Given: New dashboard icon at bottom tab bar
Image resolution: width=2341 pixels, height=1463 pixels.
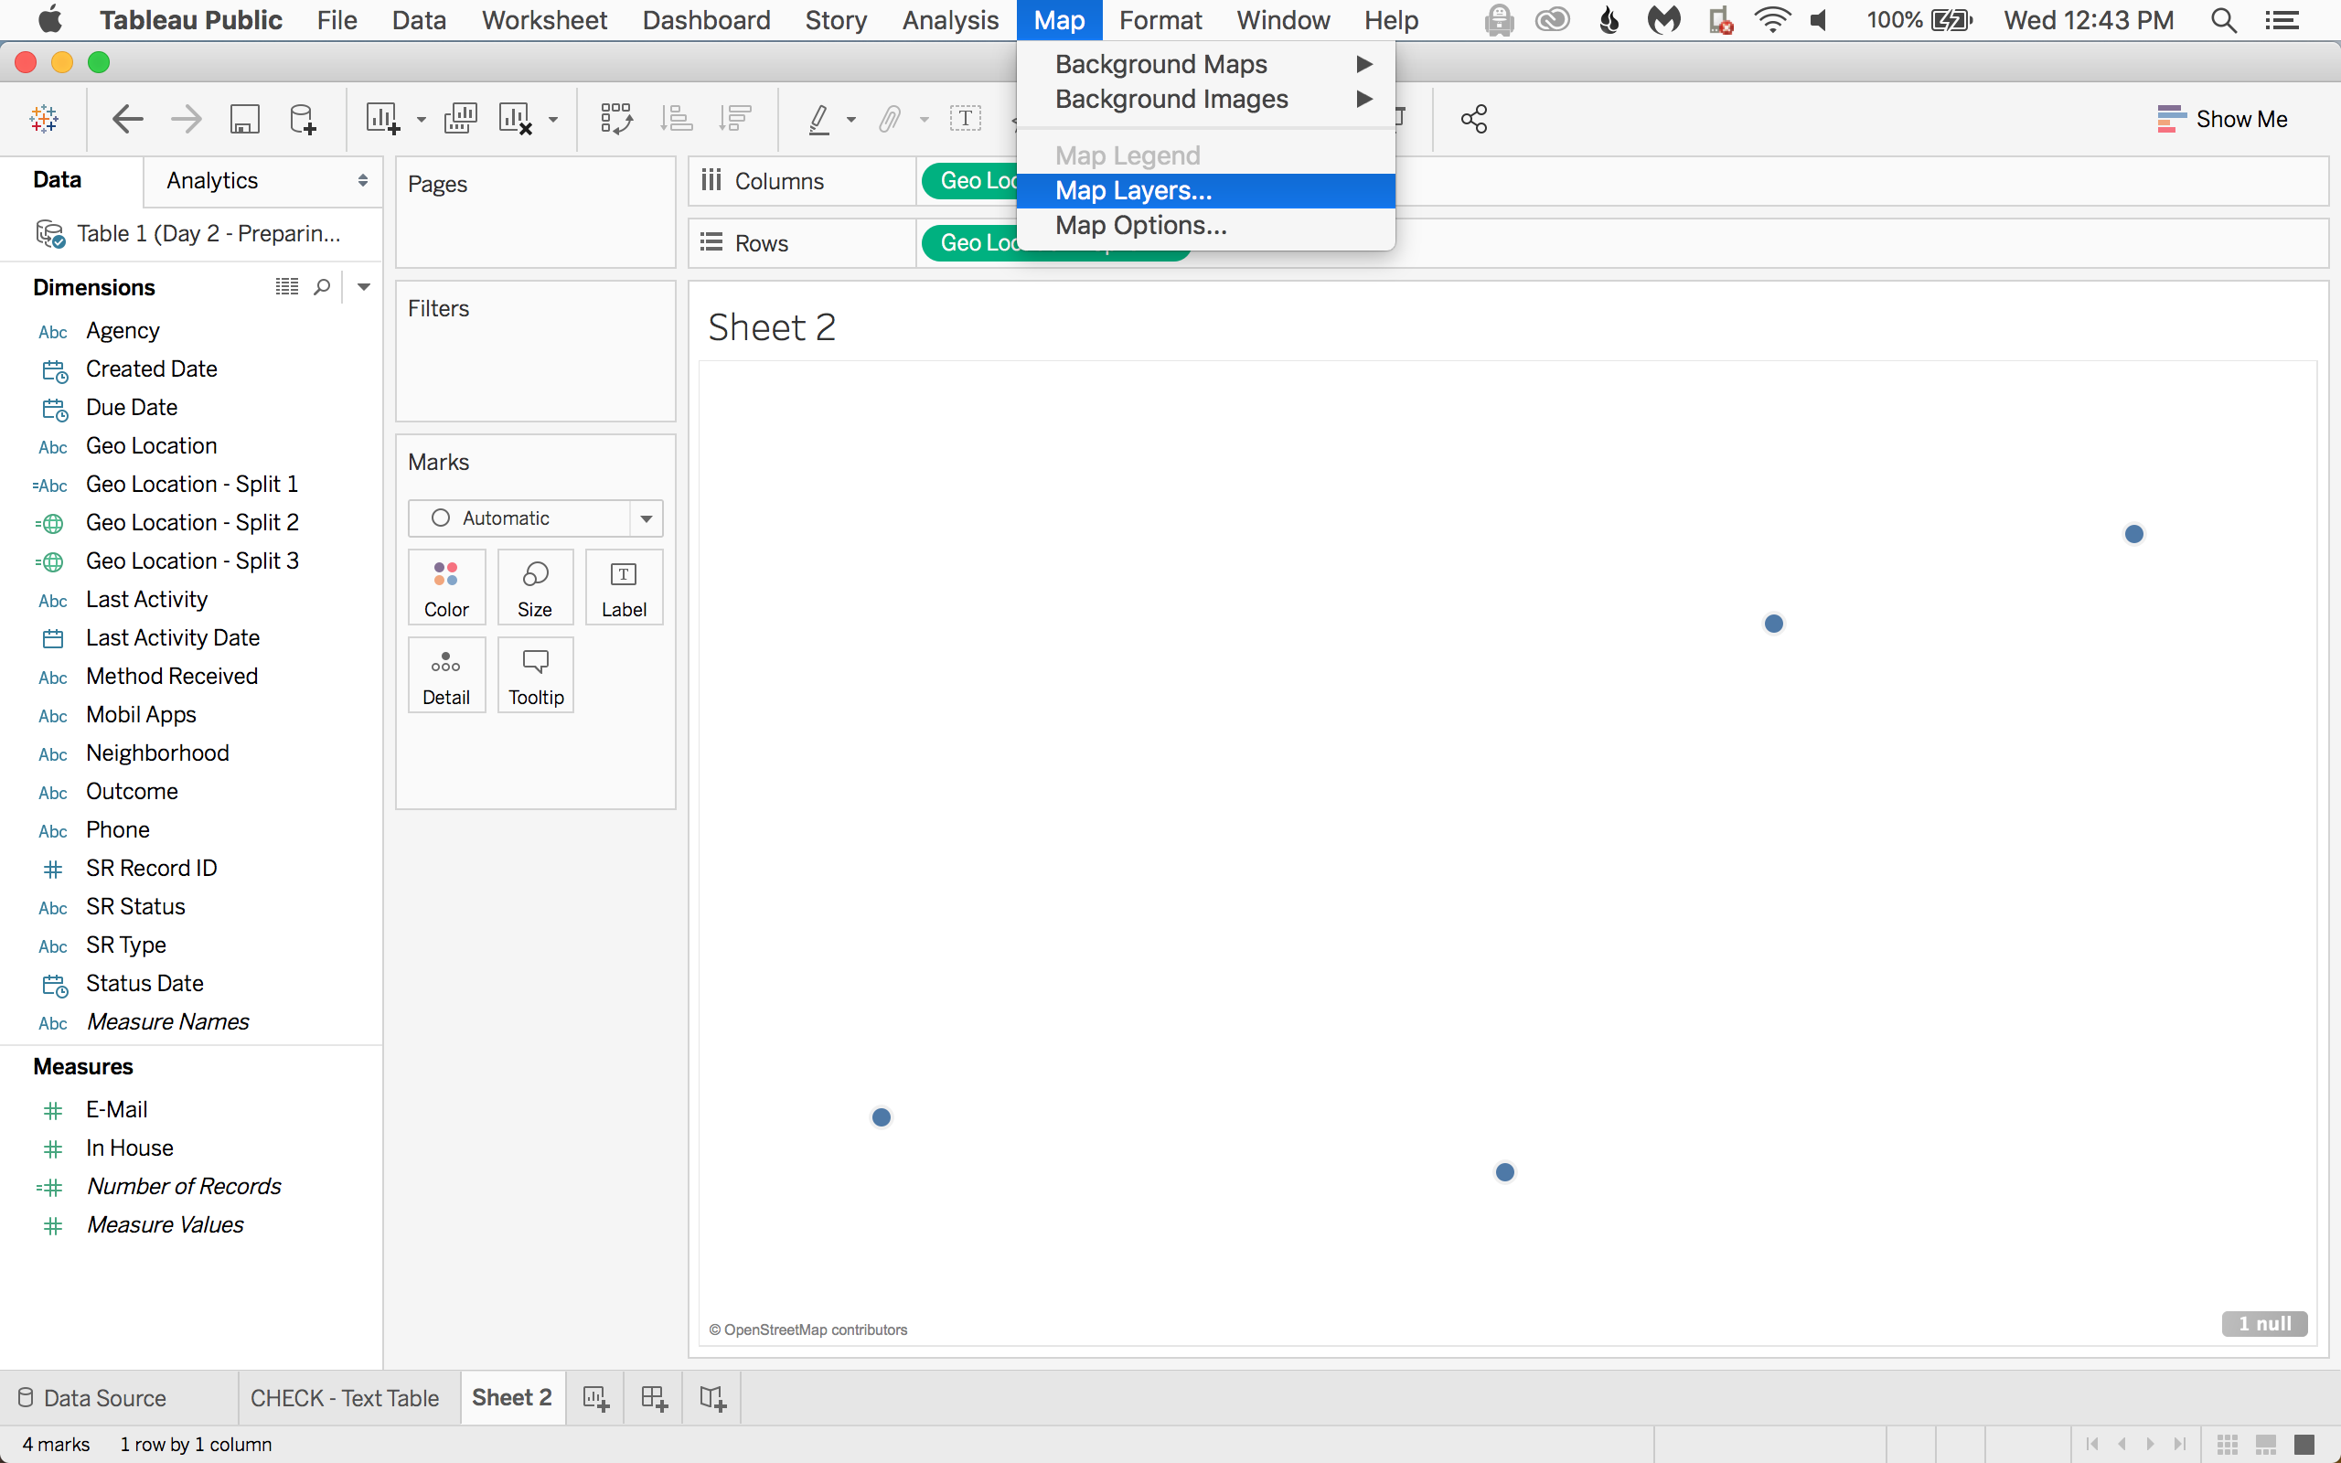Looking at the screenshot, I should (x=654, y=1398).
